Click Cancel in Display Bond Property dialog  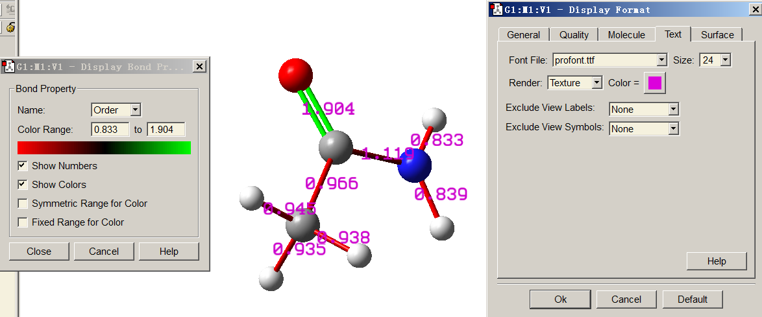tap(104, 252)
